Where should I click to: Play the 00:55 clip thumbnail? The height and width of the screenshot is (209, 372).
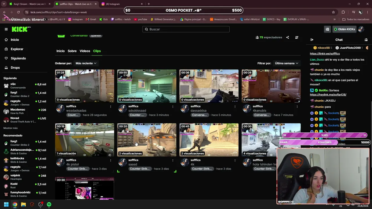147,86
